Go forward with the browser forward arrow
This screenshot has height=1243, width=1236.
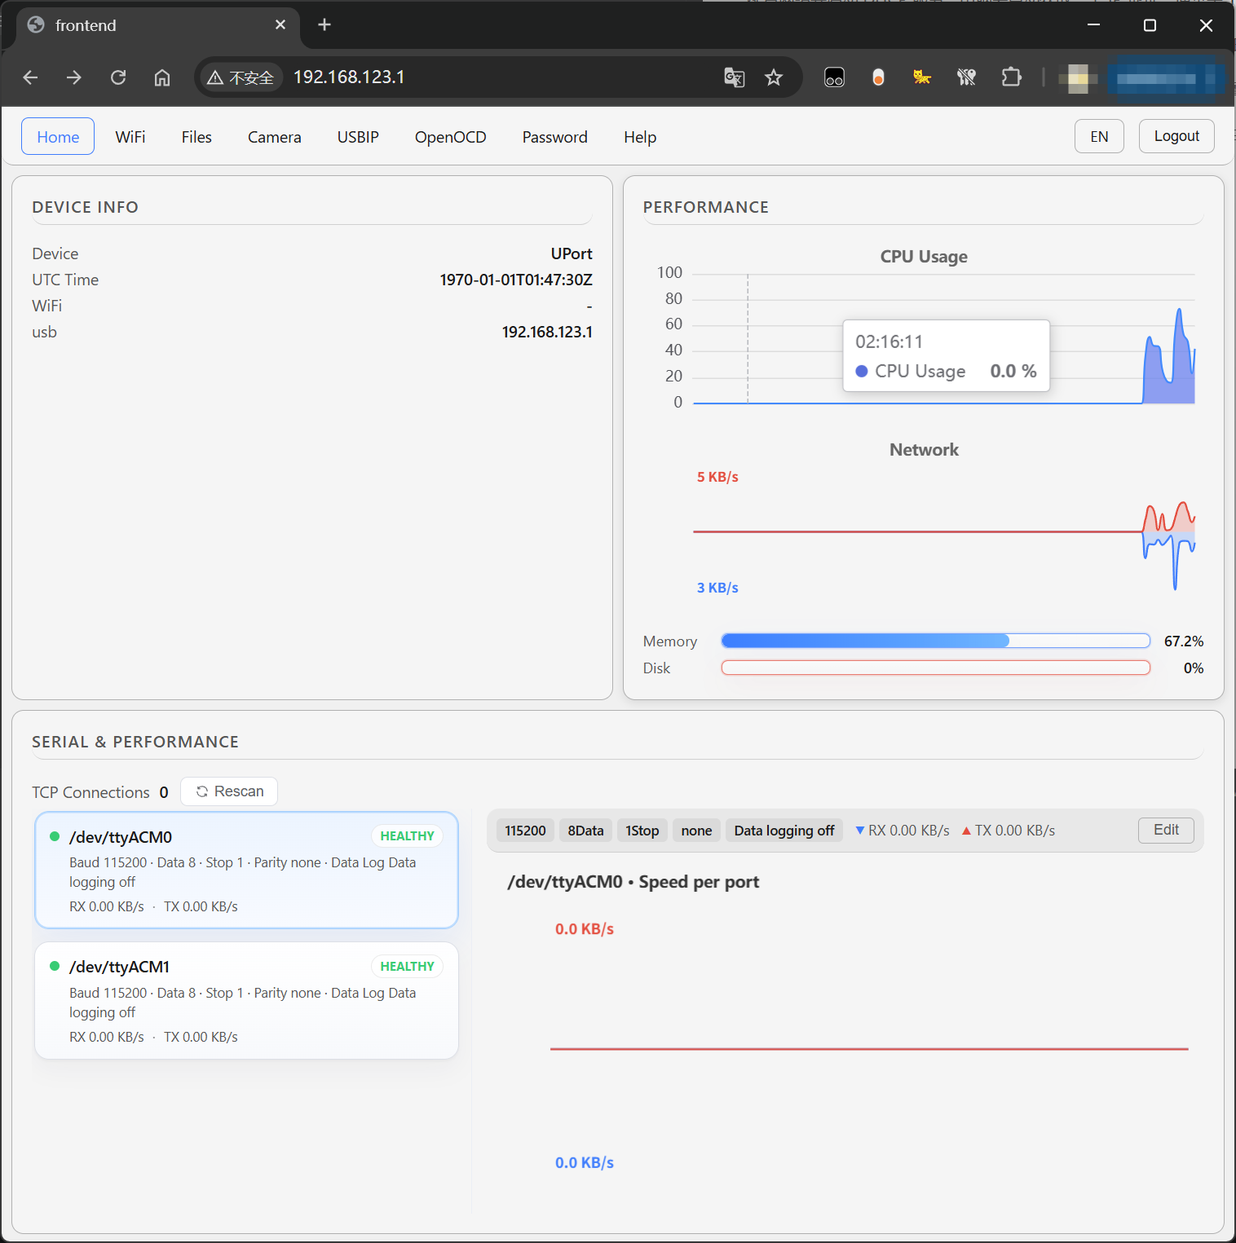click(74, 77)
